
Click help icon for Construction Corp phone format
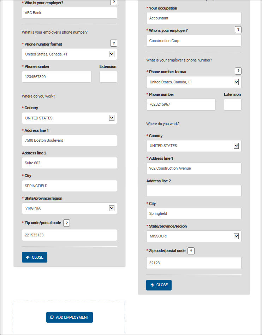coord(238,71)
